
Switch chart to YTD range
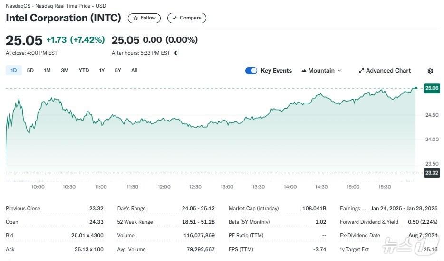[x=84, y=70]
